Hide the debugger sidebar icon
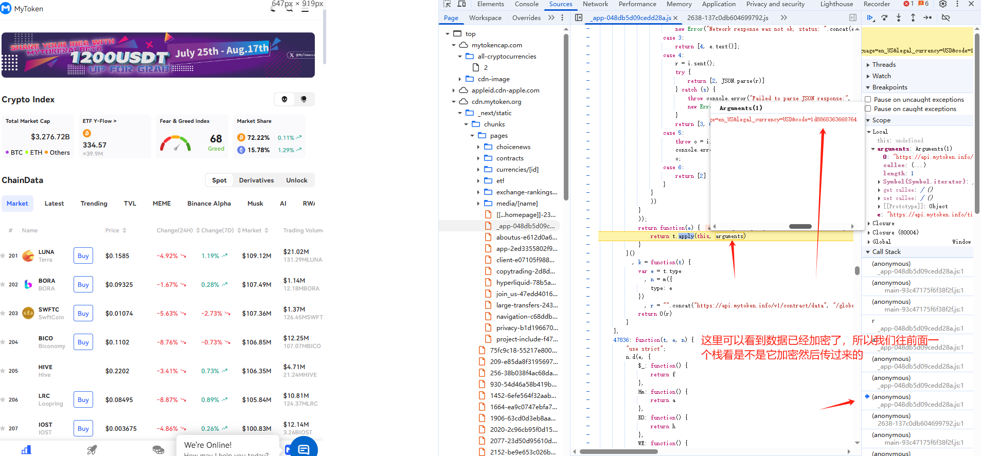This screenshot has height=456, width=981. [x=853, y=17]
